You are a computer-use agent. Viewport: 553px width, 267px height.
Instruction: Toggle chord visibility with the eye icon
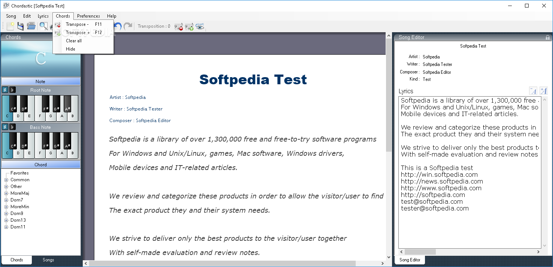click(200, 27)
